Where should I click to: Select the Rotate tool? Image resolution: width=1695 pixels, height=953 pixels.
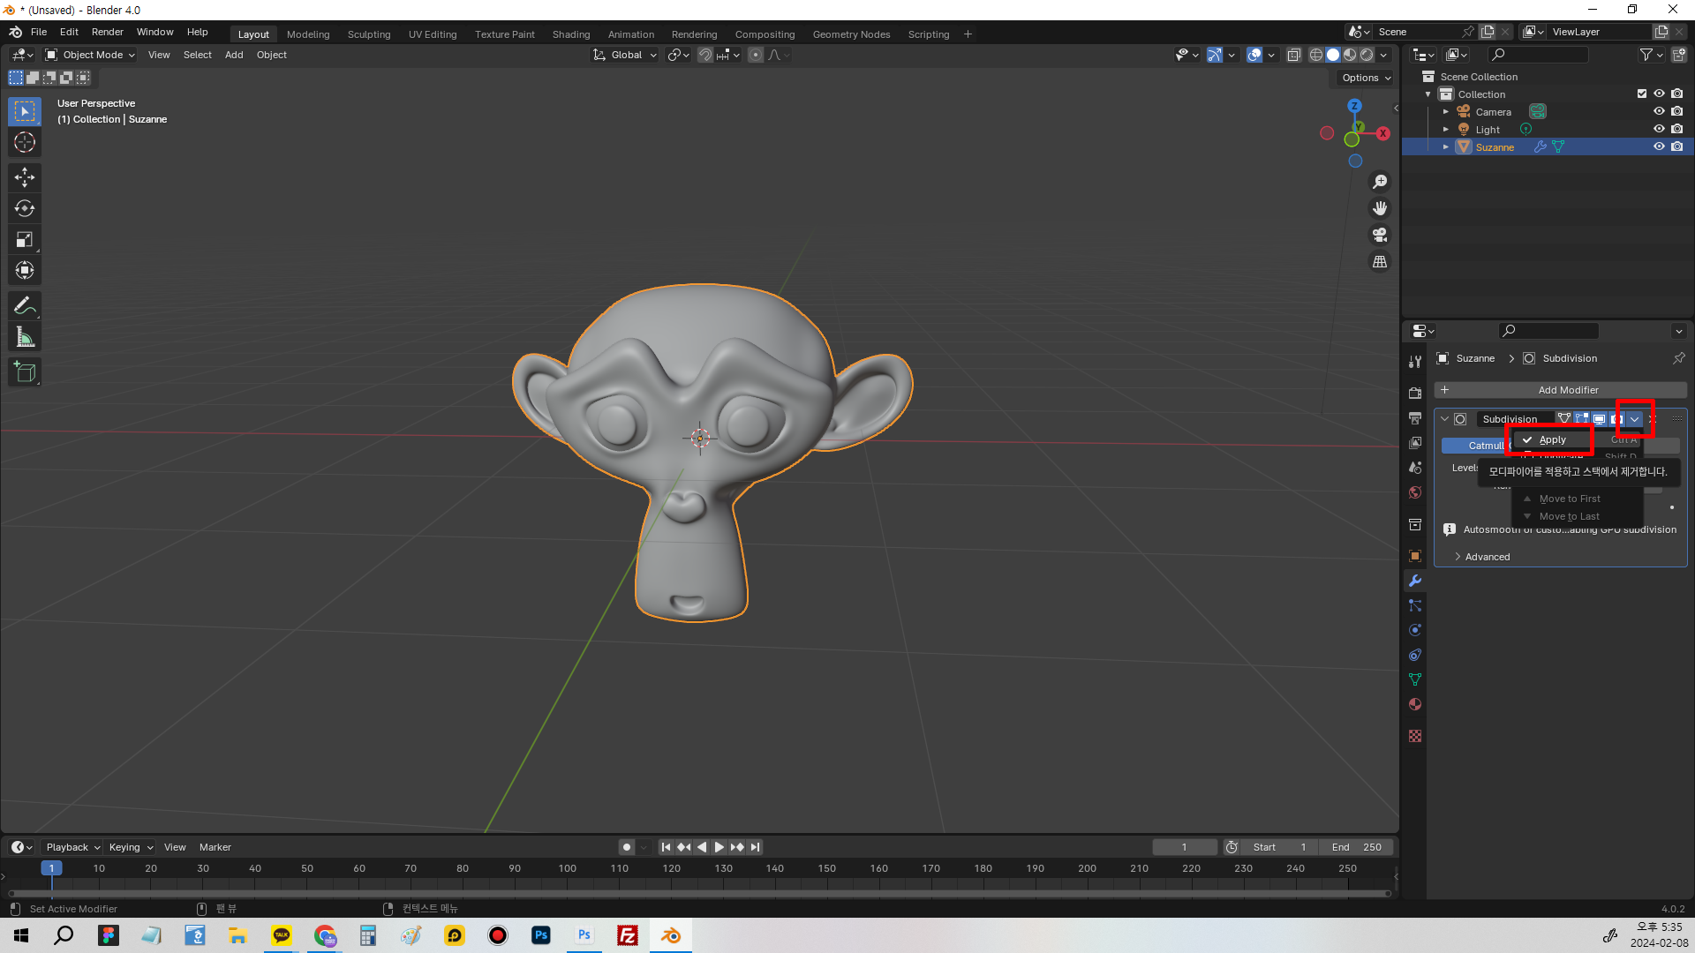[x=25, y=208]
